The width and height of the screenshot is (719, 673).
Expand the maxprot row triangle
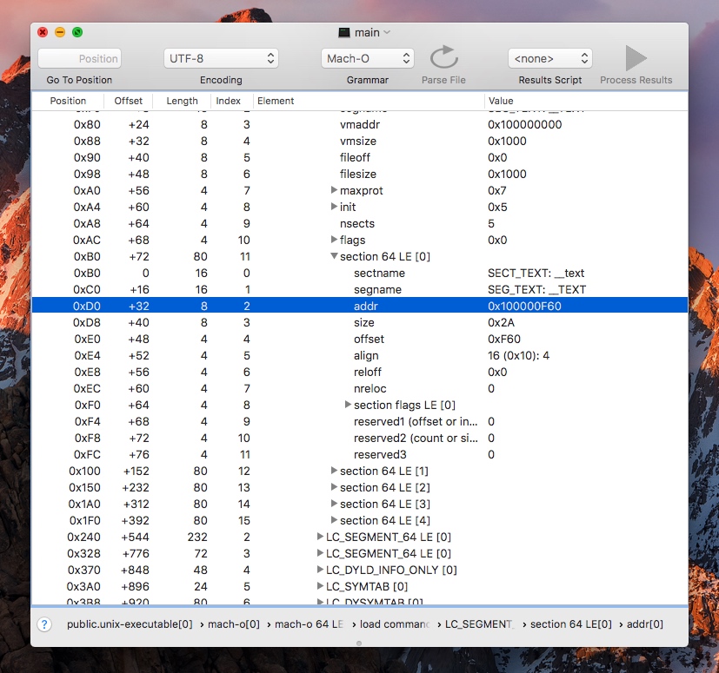click(334, 190)
